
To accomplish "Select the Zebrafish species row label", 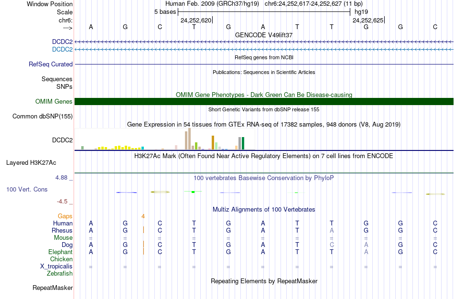I will (x=60, y=273).
